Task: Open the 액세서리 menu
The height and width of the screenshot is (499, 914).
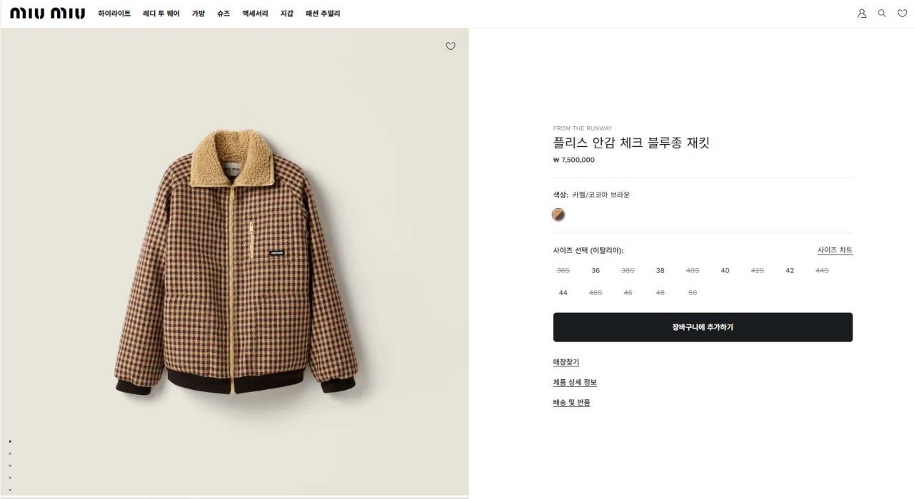Action: pos(255,14)
